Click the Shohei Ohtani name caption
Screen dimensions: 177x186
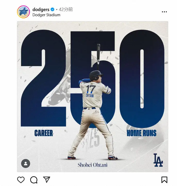click(92, 165)
